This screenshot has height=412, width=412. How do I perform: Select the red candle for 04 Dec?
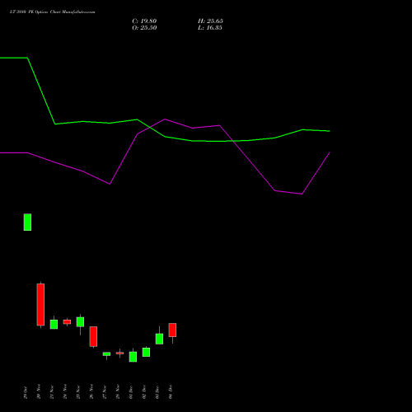[x=172, y=330]
